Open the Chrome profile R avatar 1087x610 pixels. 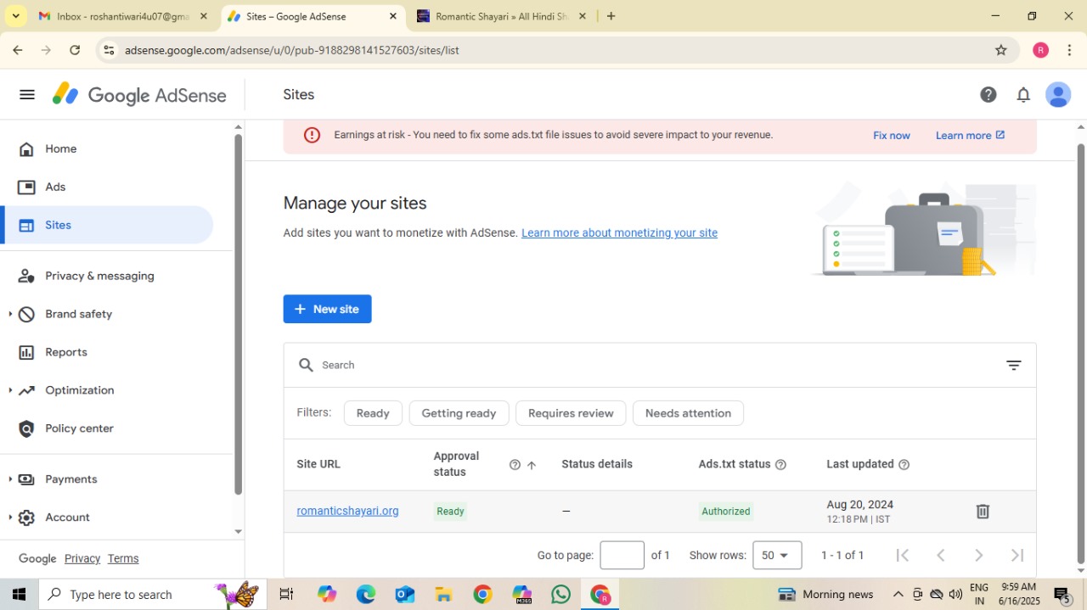point(1041,50)
